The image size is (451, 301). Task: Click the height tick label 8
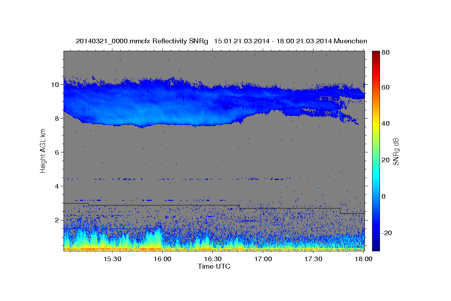58,118
